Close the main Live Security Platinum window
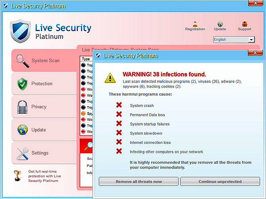266x199 pixels. click(255, 3)
